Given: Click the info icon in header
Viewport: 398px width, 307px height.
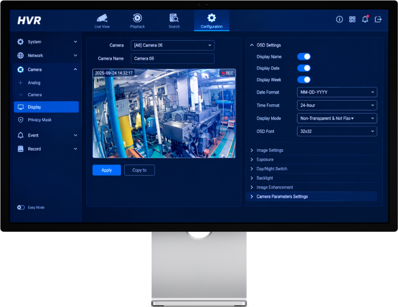Looking at the screenshot, I should click(x=339, y=19).
